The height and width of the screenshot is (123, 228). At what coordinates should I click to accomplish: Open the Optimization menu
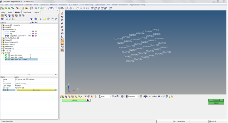tap(100, 5)
